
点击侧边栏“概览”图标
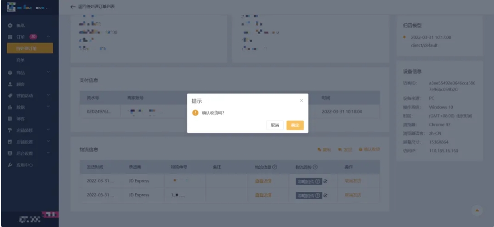pyautogui.click(x=10, y=25)
